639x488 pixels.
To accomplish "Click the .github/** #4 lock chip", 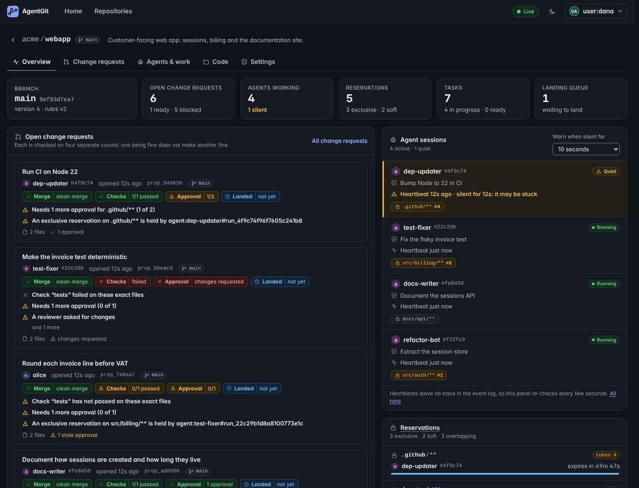I will coord(418,207).
